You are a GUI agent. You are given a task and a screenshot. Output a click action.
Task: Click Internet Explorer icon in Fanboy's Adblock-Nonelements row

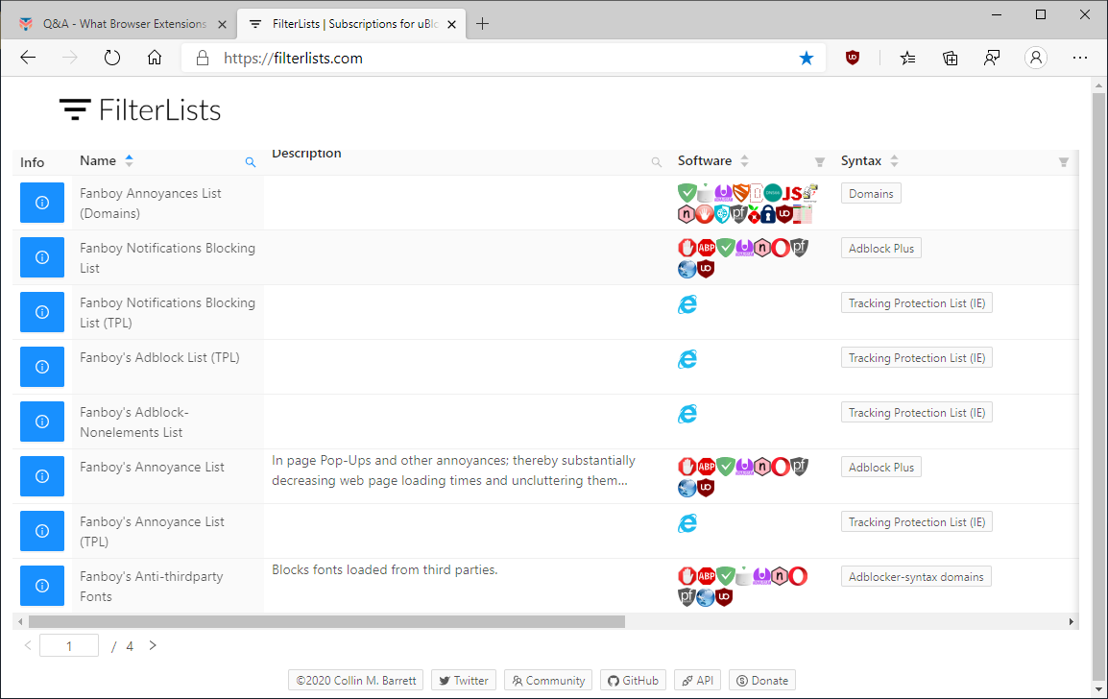click(x=686, y=414)
